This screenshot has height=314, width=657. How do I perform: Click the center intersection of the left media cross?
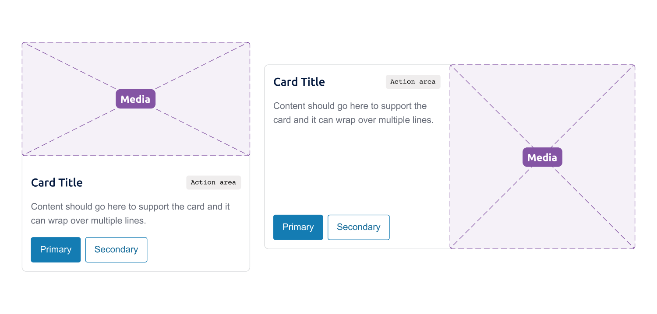pos(135,99)
